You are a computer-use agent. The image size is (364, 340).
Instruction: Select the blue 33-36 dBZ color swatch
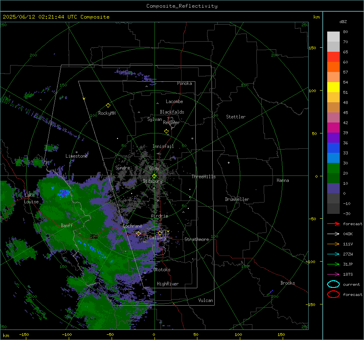(333, 148)
